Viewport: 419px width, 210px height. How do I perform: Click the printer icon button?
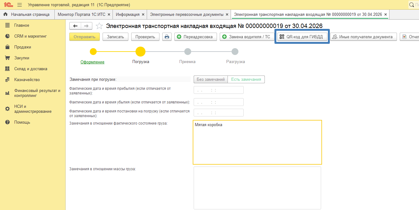click(167, 37)
